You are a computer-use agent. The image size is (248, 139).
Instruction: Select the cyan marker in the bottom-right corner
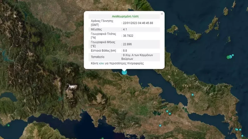click(x=242, y=136)
